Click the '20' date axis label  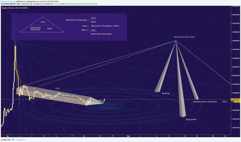pos(84,136)
